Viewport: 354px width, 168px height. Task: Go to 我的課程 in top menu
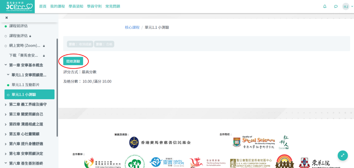(58, 7)
